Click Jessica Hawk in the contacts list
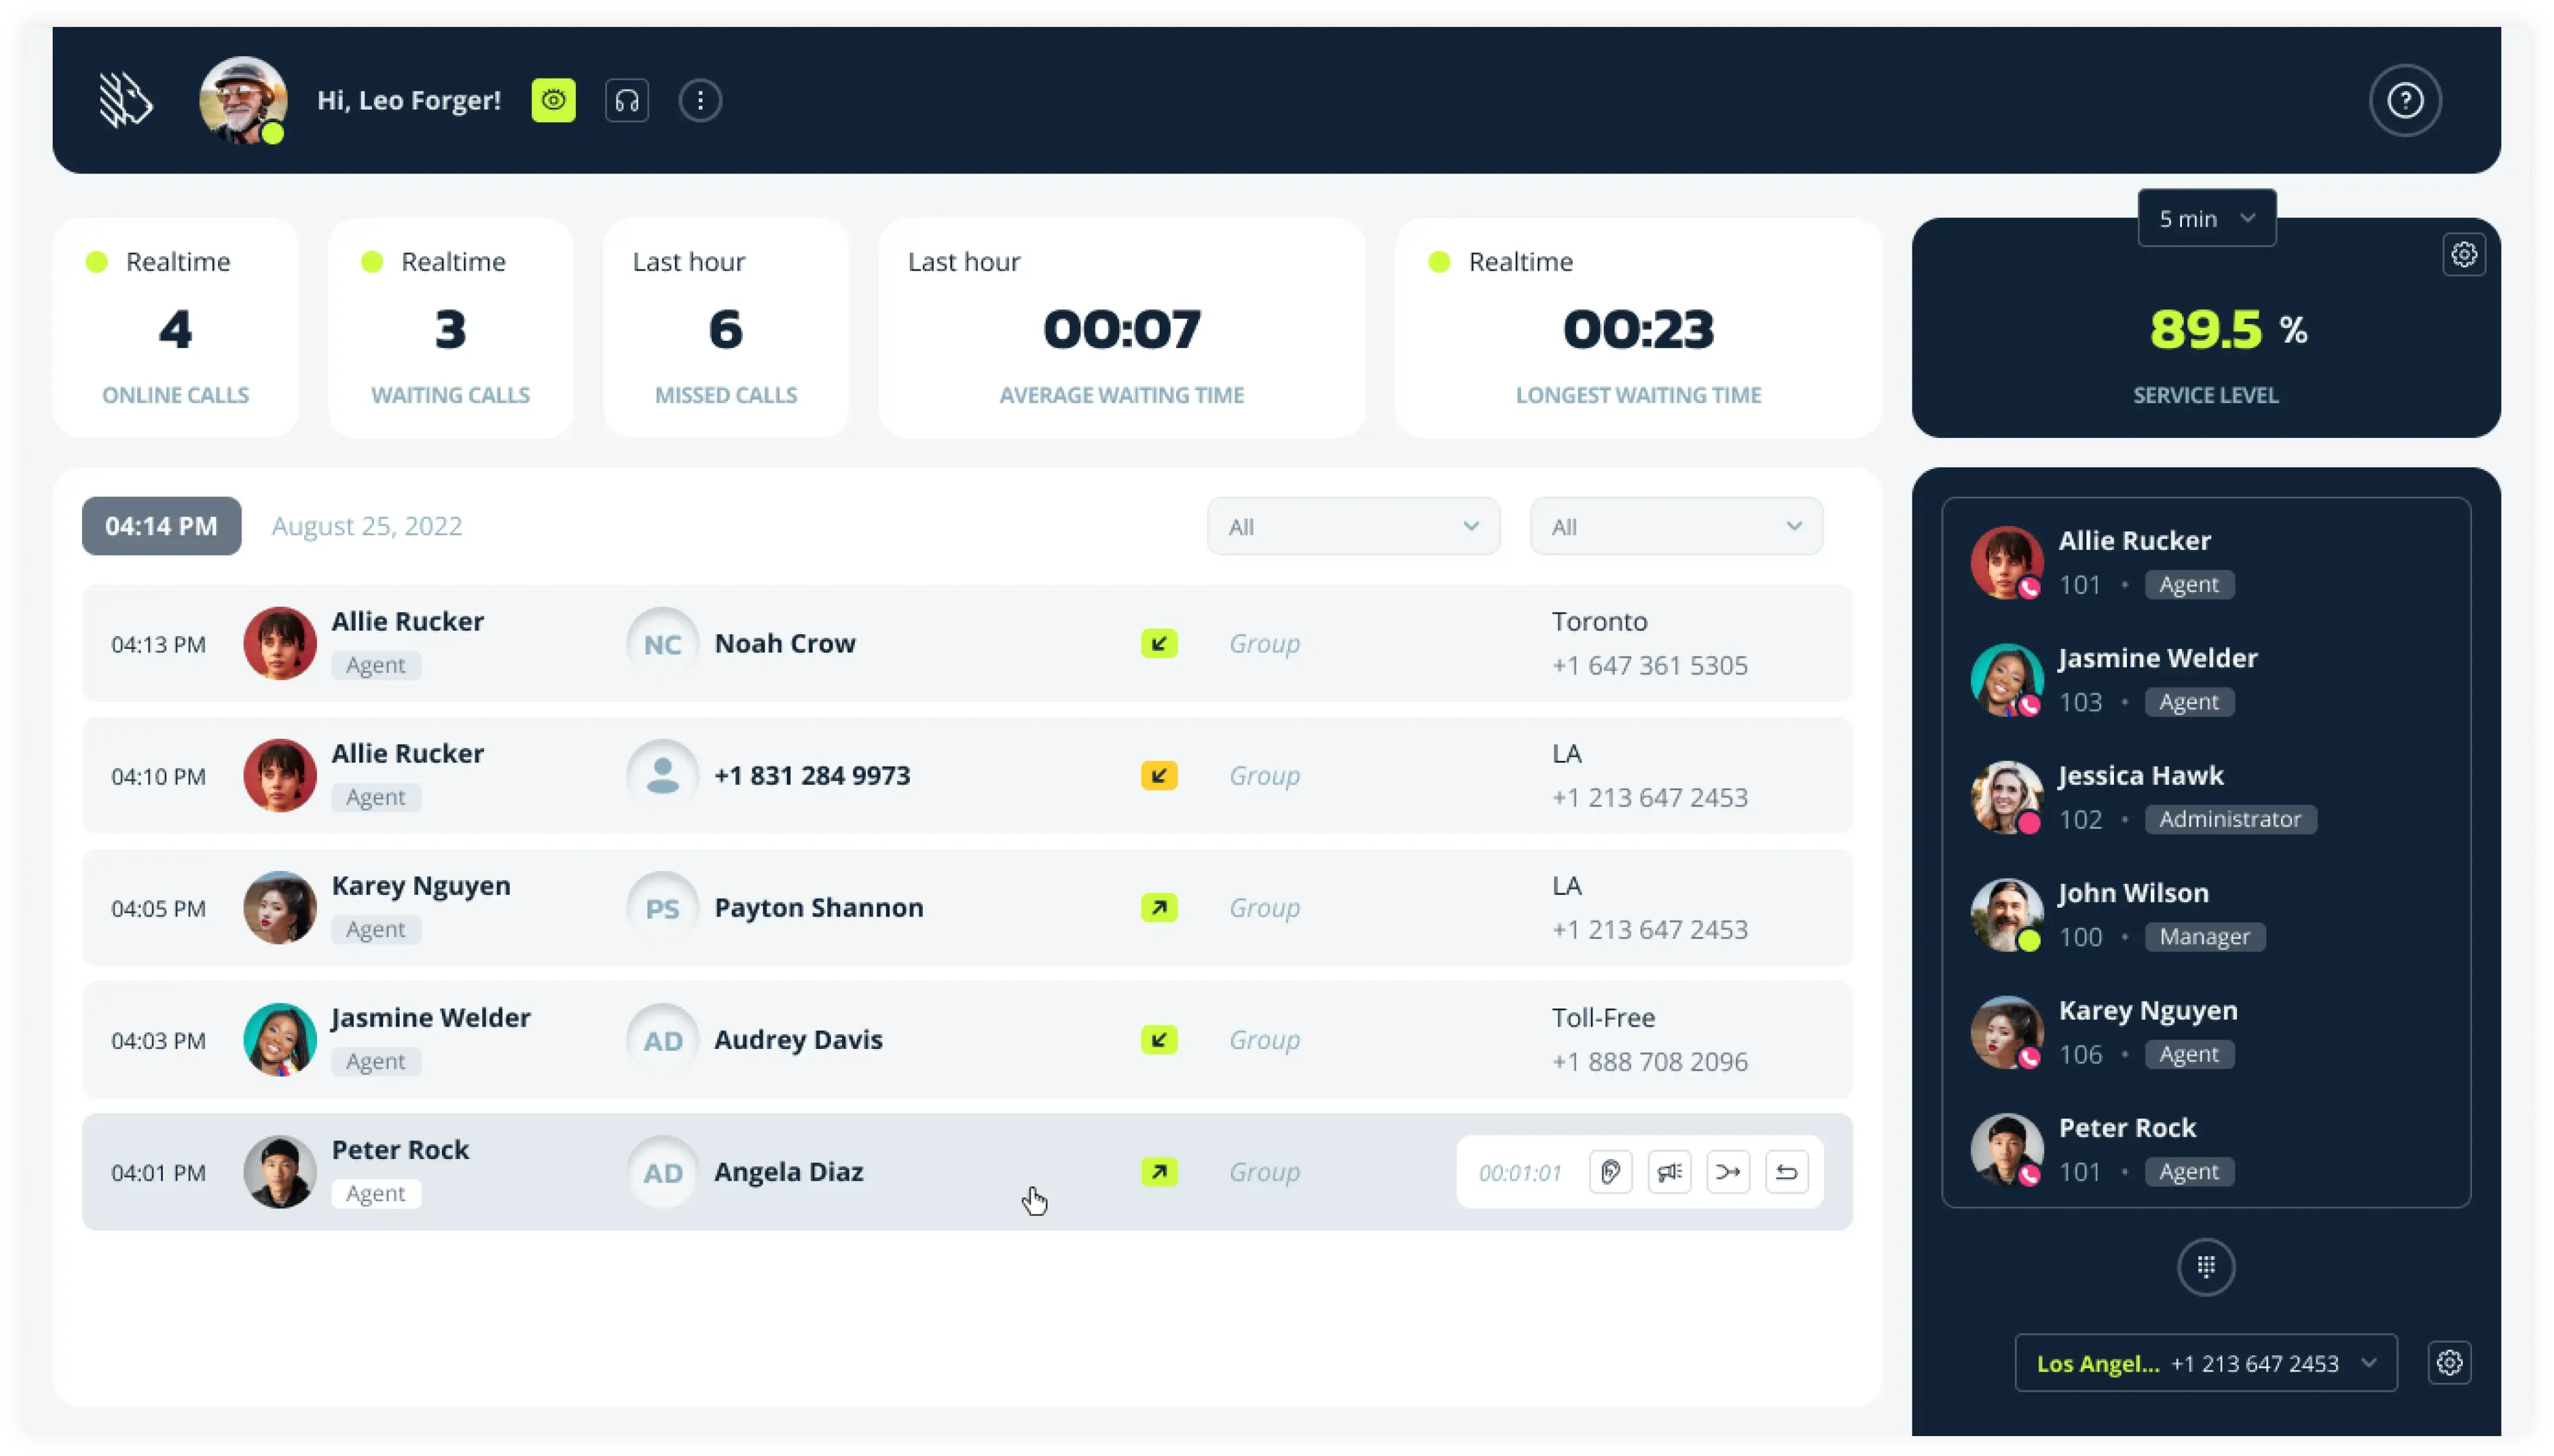The width and height of the screenshot is (2554, 1456). (x=2142, y=775)
